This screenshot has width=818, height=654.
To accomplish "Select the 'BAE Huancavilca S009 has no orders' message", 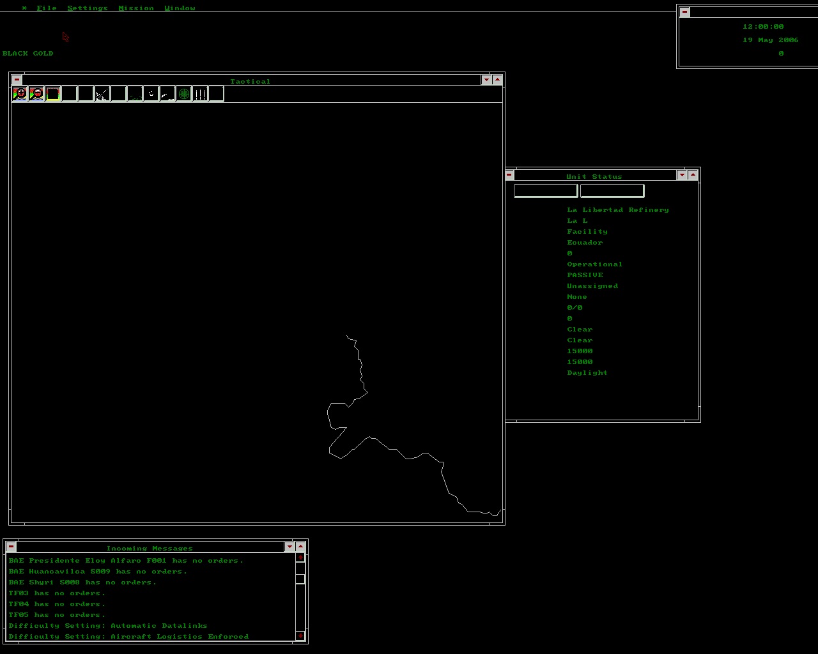I will 98,571.
